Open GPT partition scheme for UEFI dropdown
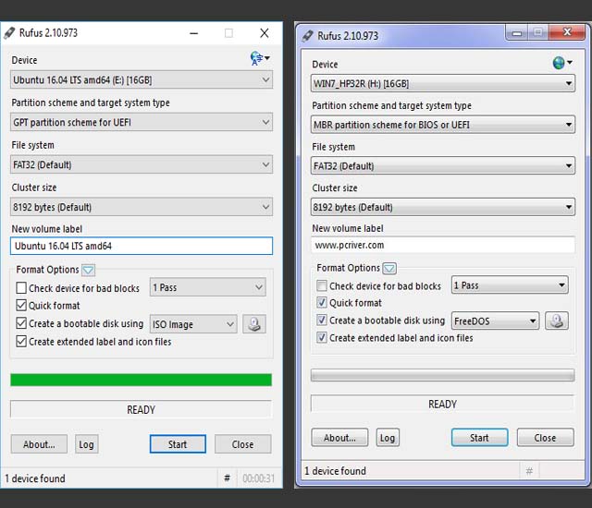Viewport: 592px width, 508px height. click(x=142, y=122)
